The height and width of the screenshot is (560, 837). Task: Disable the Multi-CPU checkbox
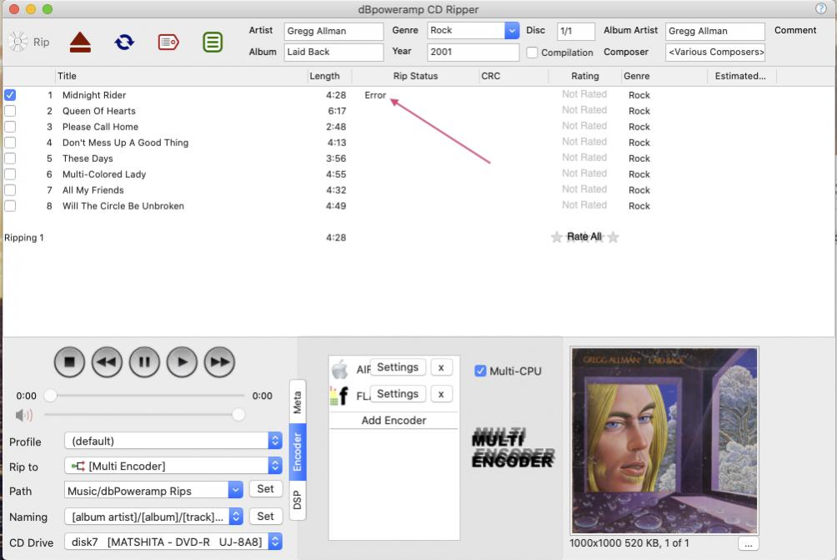click(x=480, y=371)
